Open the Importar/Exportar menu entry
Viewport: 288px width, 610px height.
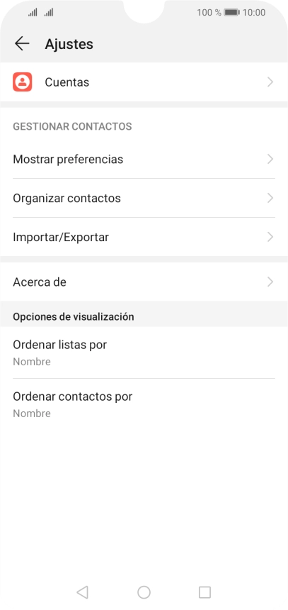pyautogui.click(x=144, y=237)
